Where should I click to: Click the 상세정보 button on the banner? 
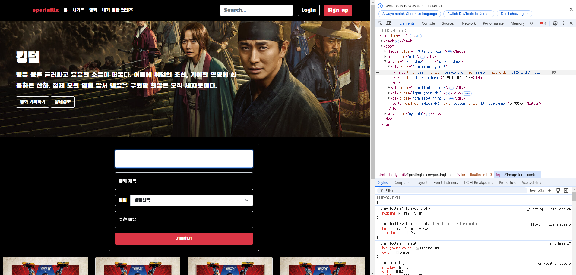[63, 102]
